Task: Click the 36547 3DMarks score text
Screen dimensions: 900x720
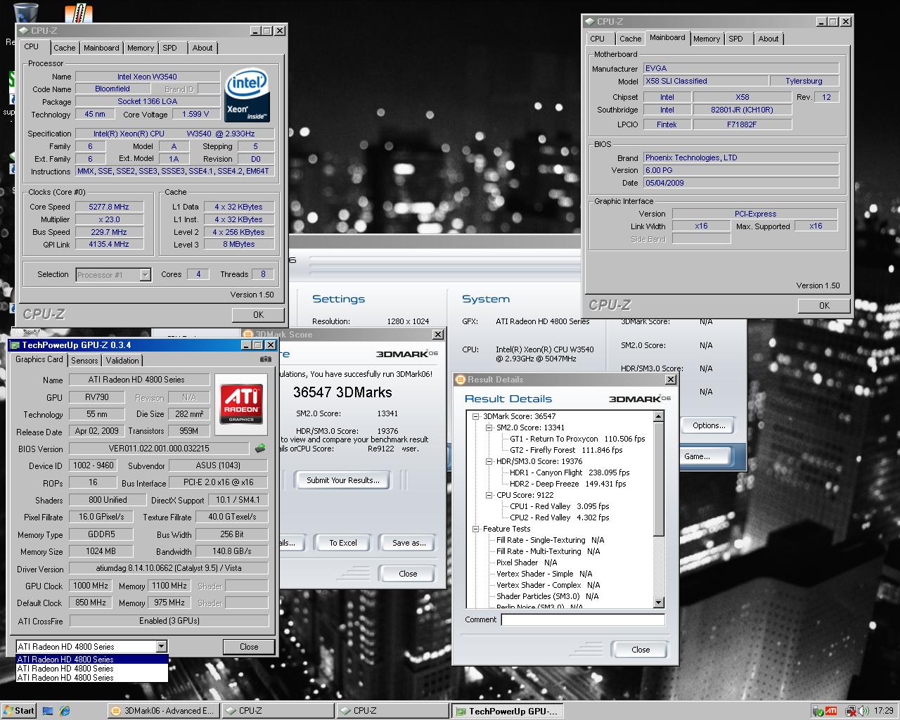Action: tap(342, 392)
